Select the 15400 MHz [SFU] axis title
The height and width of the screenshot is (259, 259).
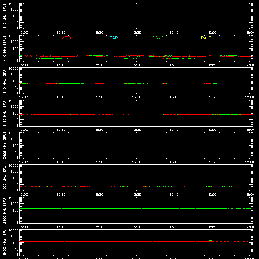click(x=4, y=242)
